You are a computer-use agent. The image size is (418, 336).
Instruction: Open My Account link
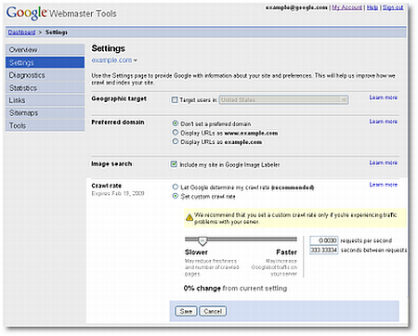click(x=346, y=7)
